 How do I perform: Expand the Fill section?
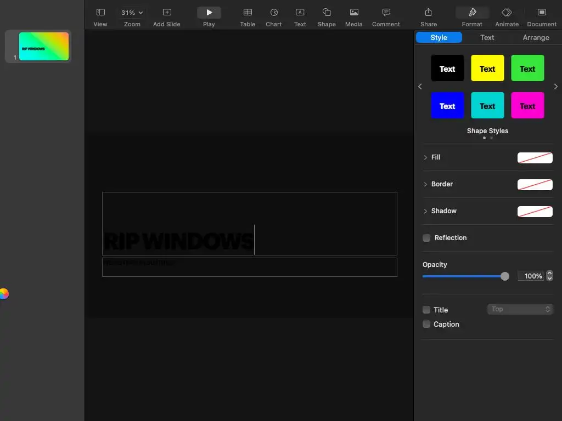425,157
